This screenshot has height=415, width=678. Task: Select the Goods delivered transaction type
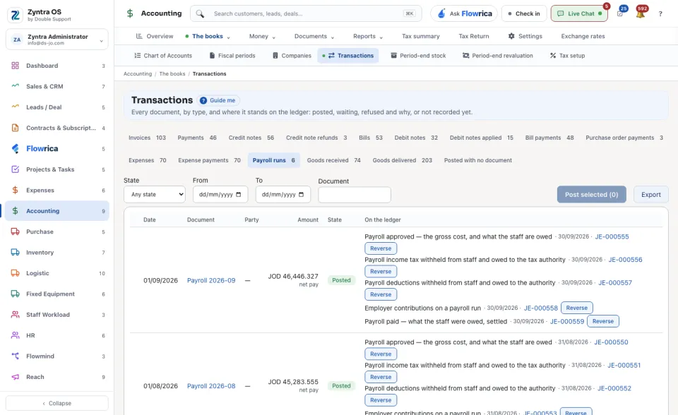pyautogui.click(x=402, y=160)
